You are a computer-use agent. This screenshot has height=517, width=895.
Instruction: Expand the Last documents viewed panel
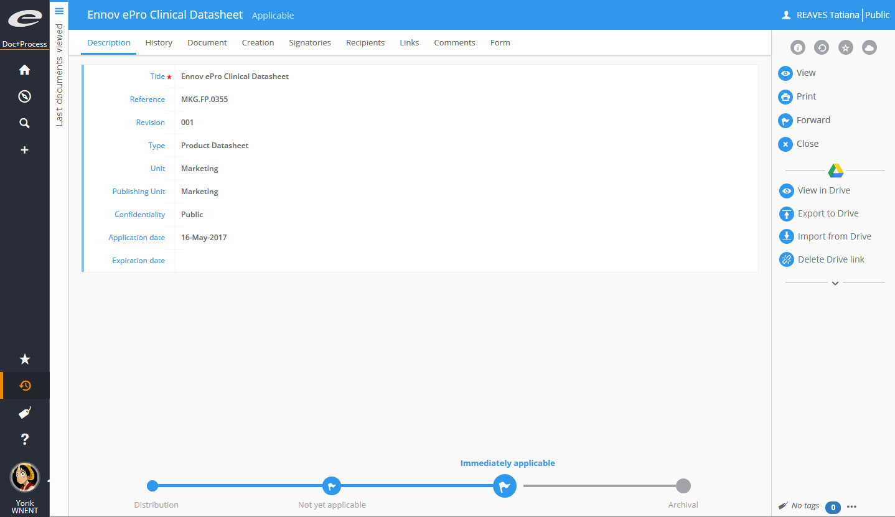tap(60, 75)
